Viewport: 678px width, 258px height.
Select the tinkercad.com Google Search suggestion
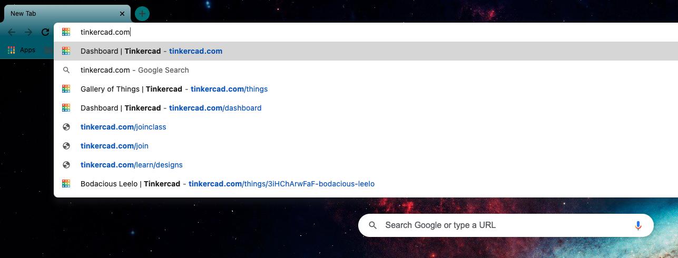click(366, 70)
